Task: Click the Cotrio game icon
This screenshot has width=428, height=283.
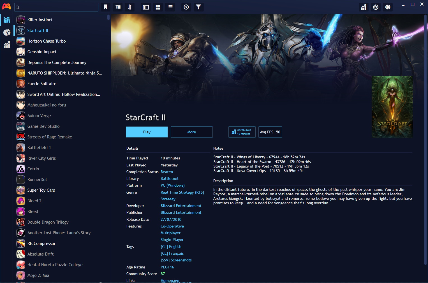Action: pos(21,169)
